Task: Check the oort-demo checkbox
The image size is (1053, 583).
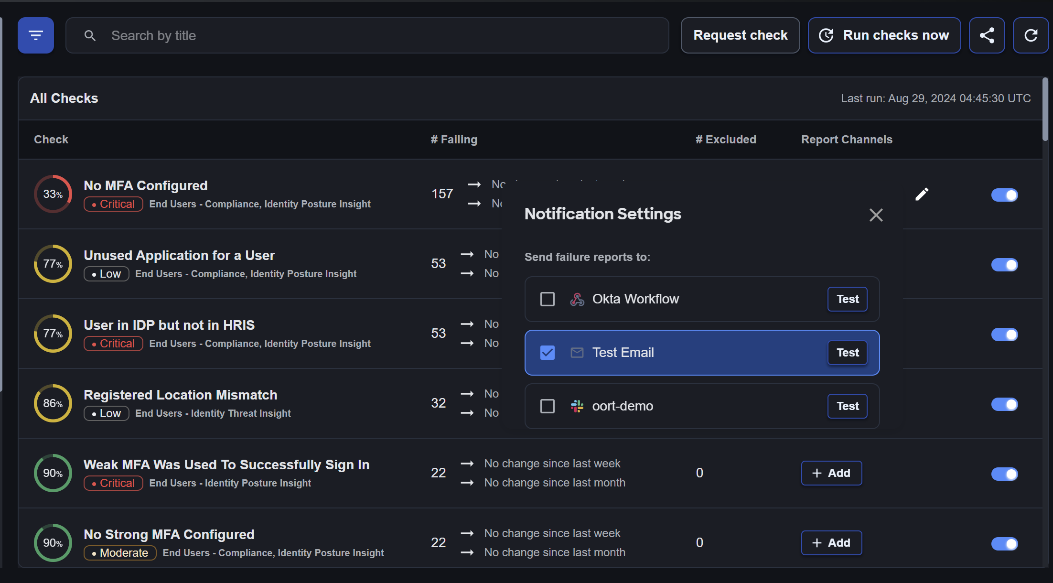Action: click(x=547, y=406)
